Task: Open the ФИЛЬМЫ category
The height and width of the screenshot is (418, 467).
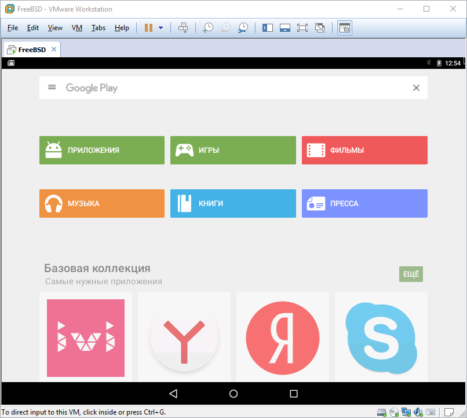Action: click(364, 151)
